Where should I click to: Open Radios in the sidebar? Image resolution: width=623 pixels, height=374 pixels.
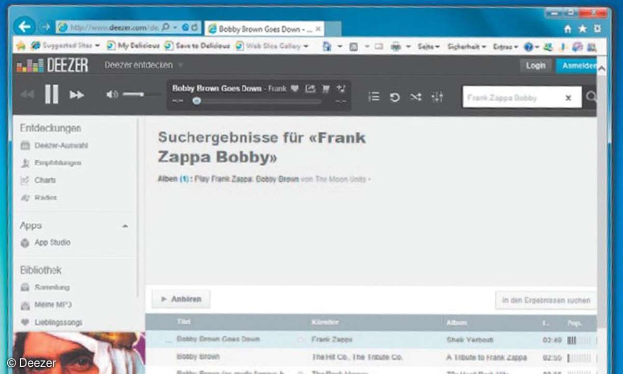pos(38,198)
